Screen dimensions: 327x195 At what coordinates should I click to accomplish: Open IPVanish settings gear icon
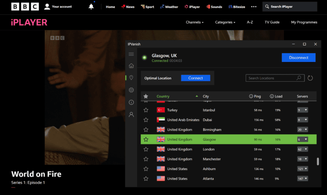131,90
